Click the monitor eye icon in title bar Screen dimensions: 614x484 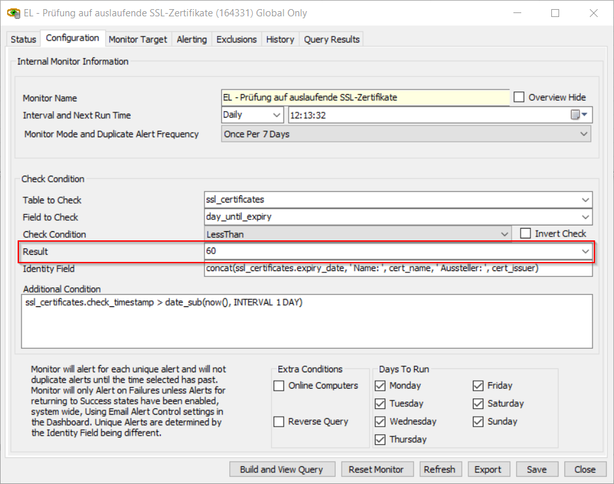click(13, 13)
